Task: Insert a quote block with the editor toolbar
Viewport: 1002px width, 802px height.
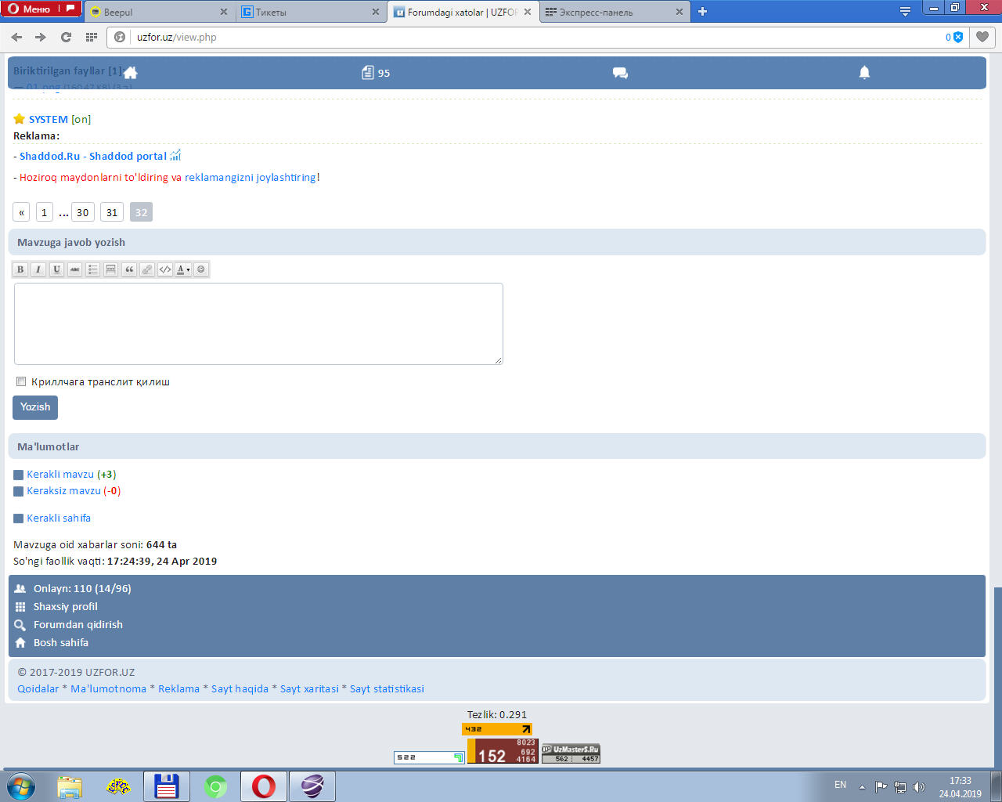Action: (x=129, y=269)
